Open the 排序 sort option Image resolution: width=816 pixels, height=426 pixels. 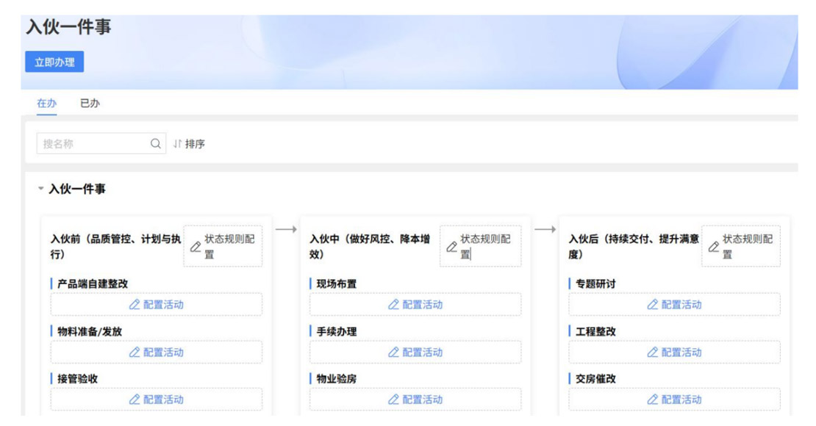[189, 144]
